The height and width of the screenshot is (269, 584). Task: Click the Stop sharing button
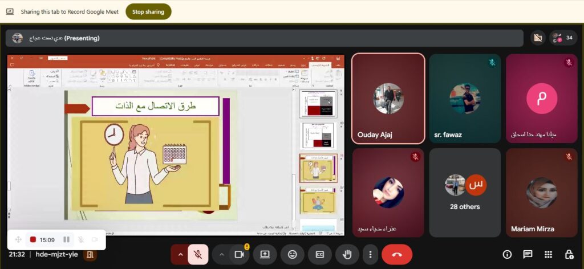click(x=148, y=11)
